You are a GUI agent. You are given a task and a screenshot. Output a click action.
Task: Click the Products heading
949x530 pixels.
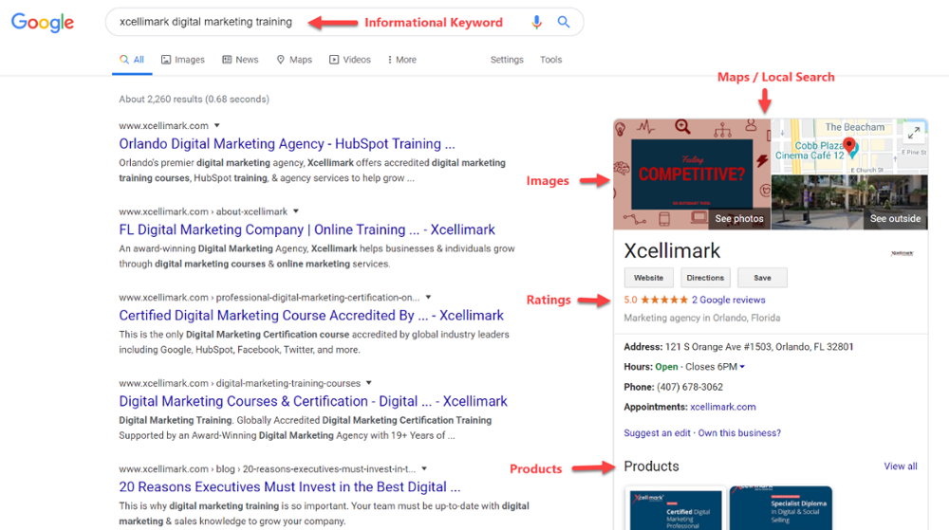point(651,466)
